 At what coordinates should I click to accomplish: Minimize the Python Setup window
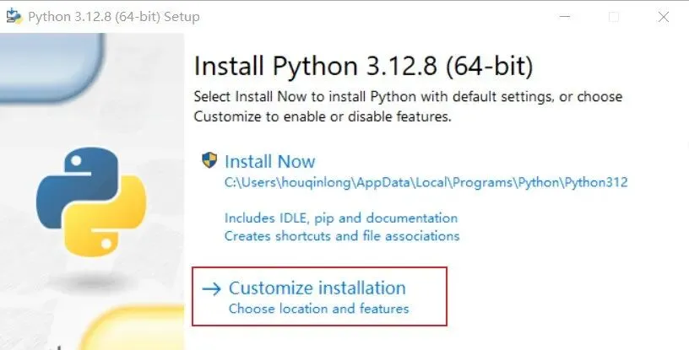(564, 16)
